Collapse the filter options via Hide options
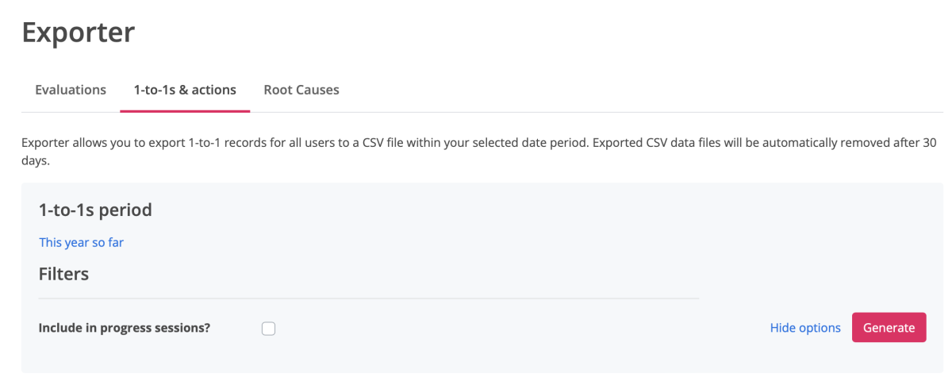This screenshot has width=952, height=385. tap(805, 328)
